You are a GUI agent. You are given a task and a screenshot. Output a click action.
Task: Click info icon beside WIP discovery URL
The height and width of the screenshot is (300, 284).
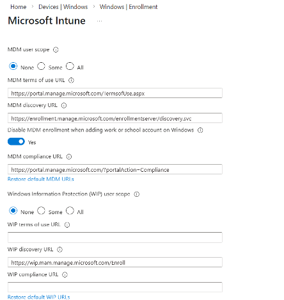coord(59,249)
